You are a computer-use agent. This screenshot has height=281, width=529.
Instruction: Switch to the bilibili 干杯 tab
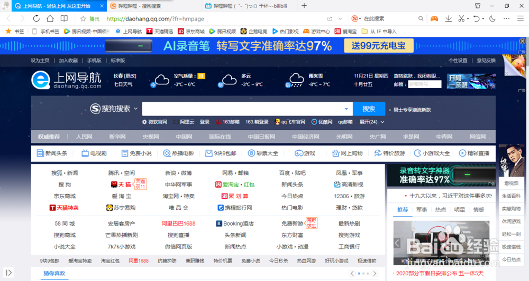tap(250, 6)
